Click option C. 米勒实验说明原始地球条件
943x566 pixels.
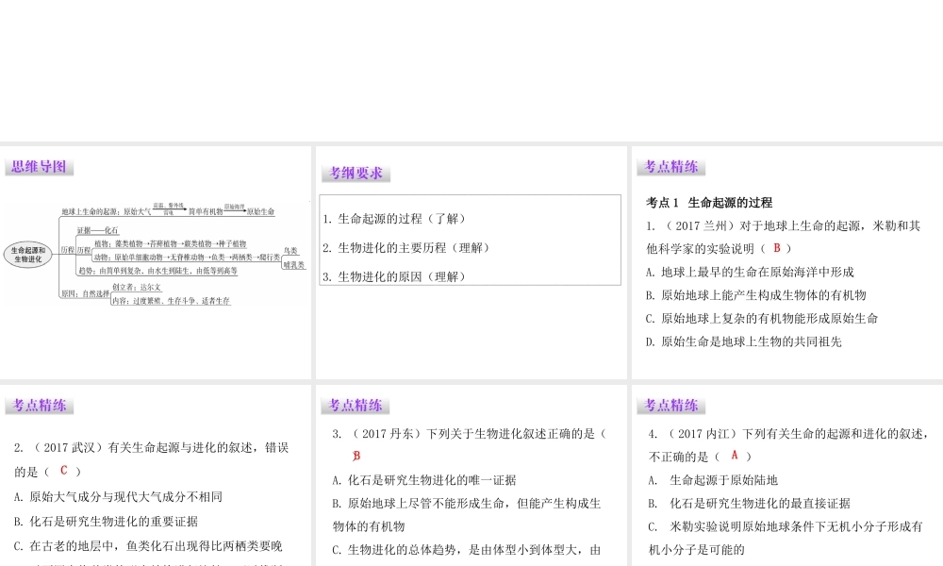(x=786, y=539)
